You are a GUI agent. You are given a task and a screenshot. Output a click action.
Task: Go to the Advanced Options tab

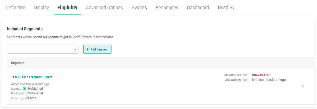[104, 7]
